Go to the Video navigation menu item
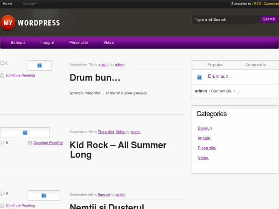The width and height of the screenshot is (279, 209). [x=109, y=43]
